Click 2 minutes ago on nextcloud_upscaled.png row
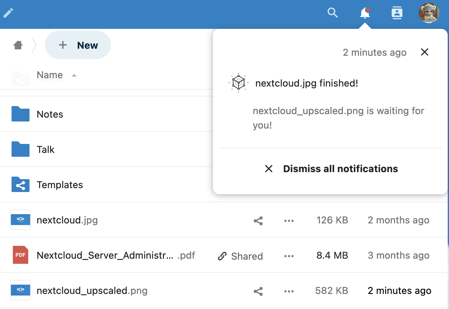 (x=400, y=291)
